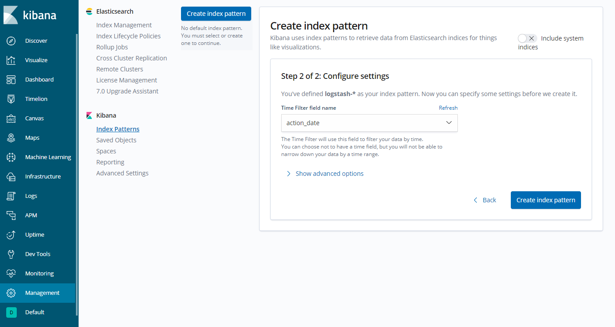Open Monitoring heartbeat icon
Image resolution: width=615 pixels, height=327 pixels.
(11, 273)
